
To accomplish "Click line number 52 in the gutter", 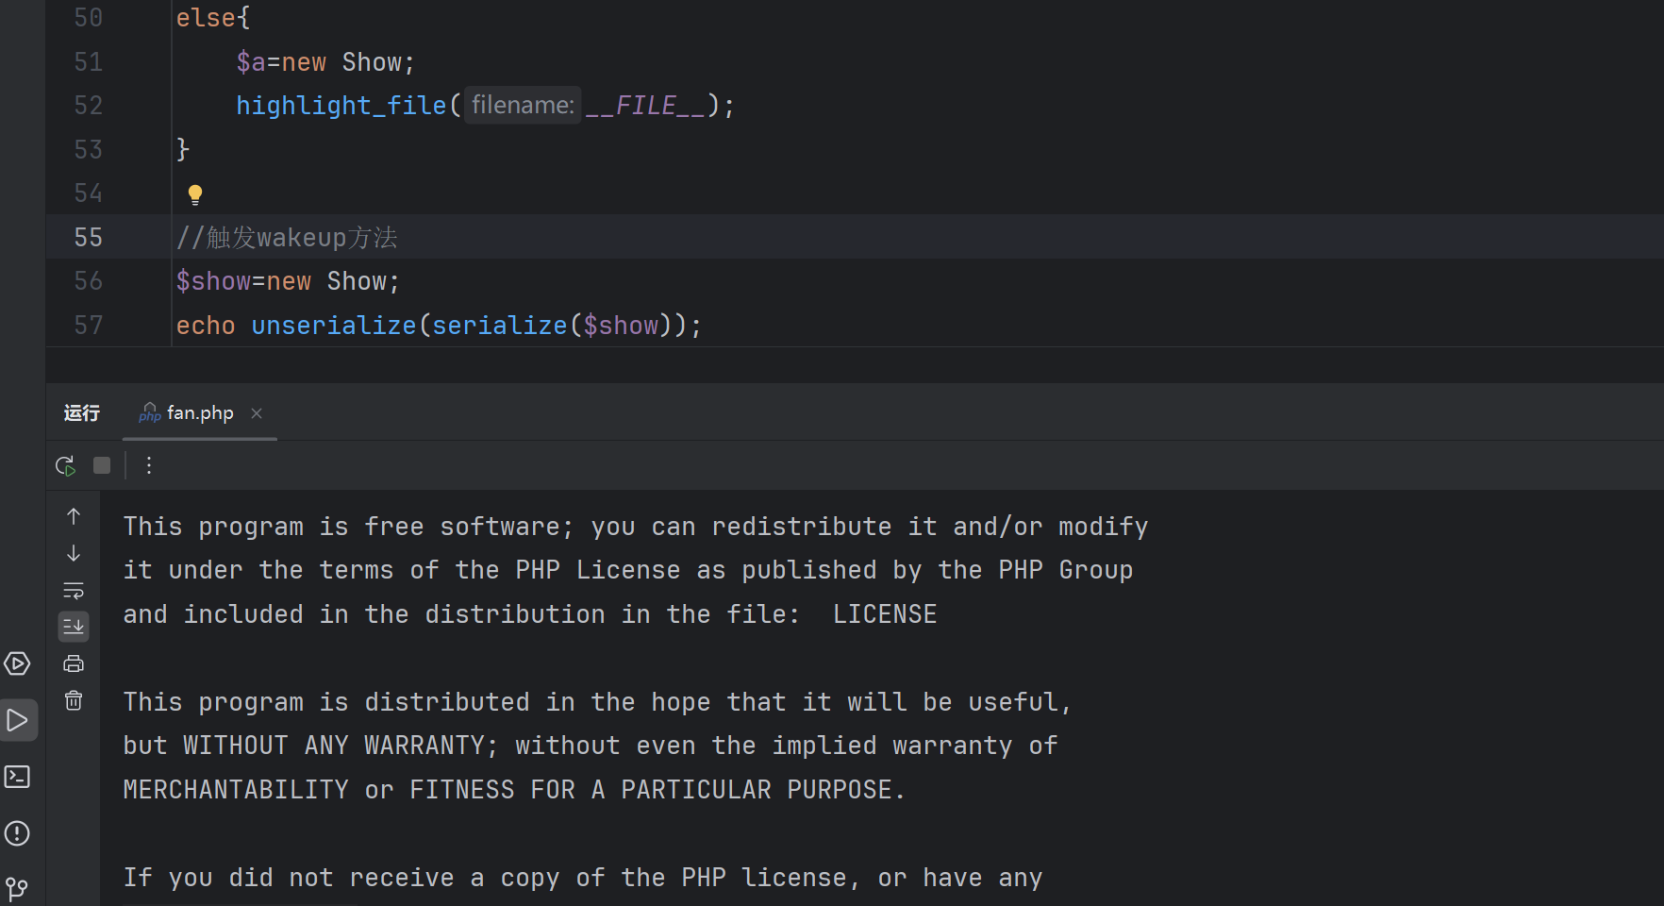I will click(x=89, y=106).
